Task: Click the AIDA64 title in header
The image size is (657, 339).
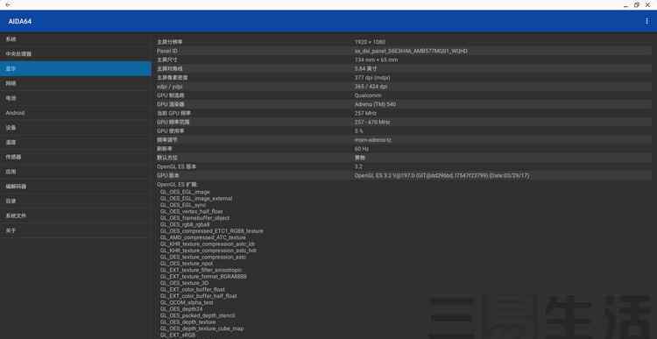Action: [19, 21]
